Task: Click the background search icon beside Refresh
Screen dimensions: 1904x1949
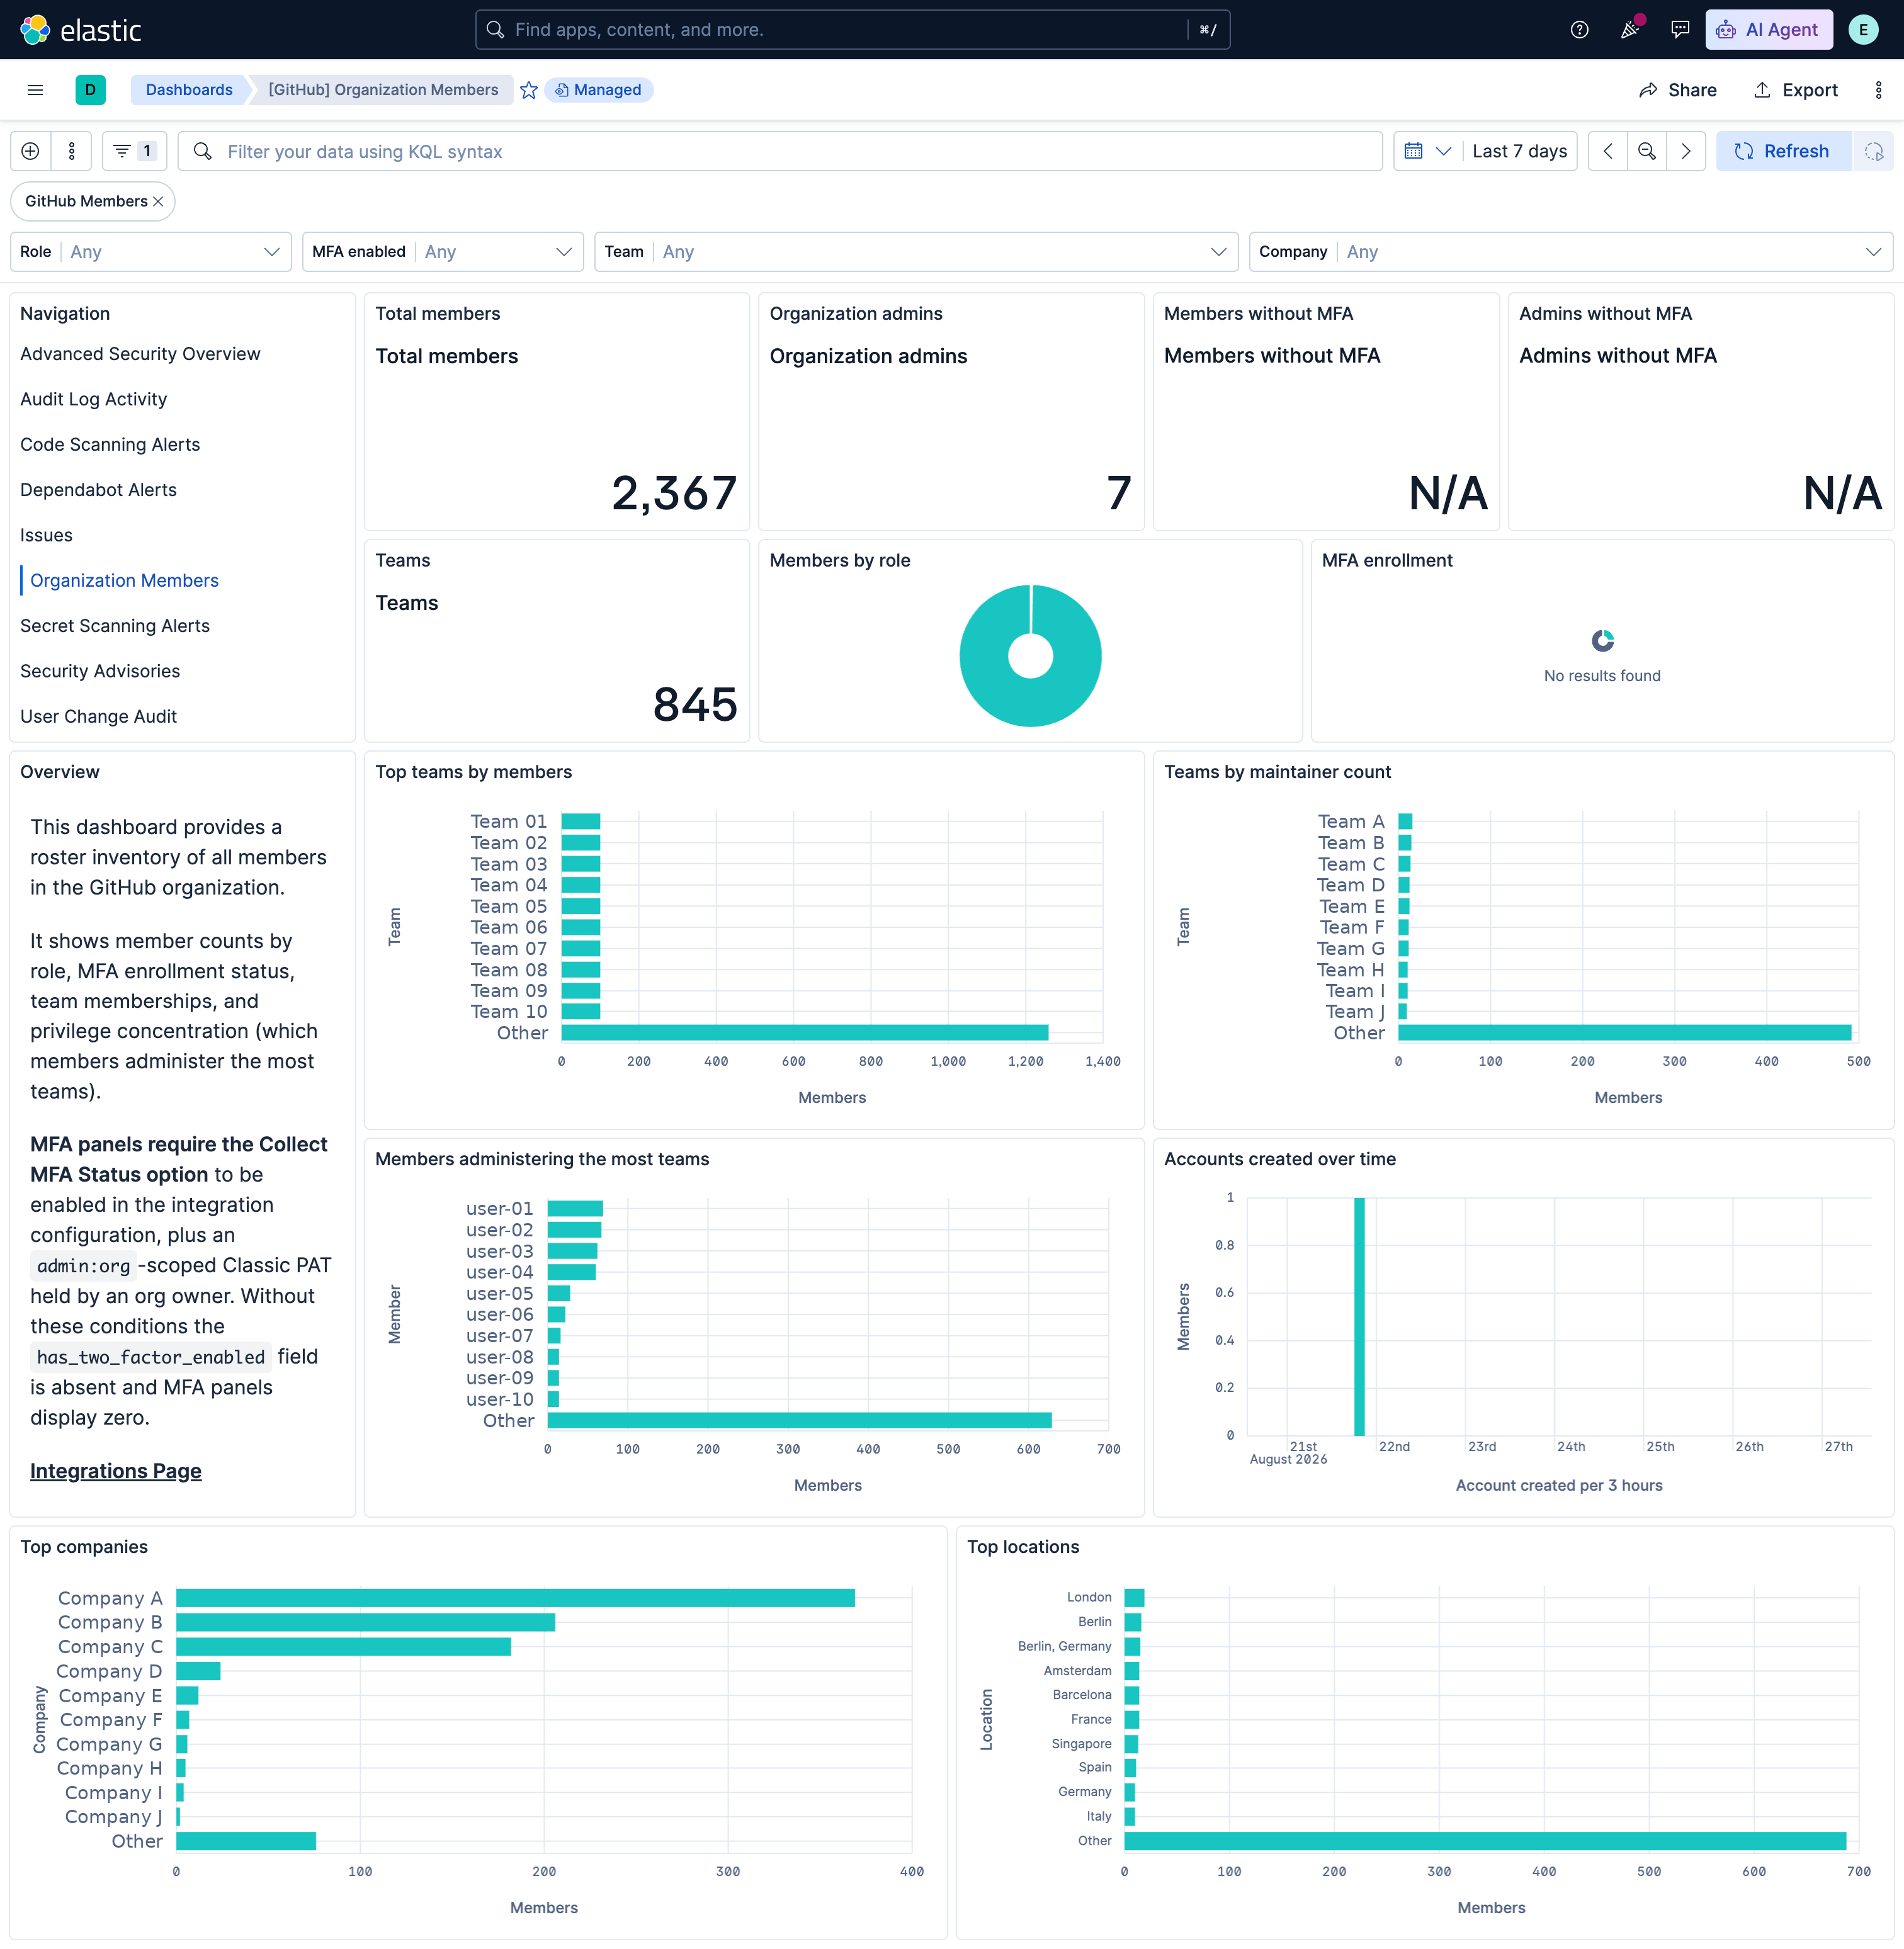Action: click(1873, 151)
